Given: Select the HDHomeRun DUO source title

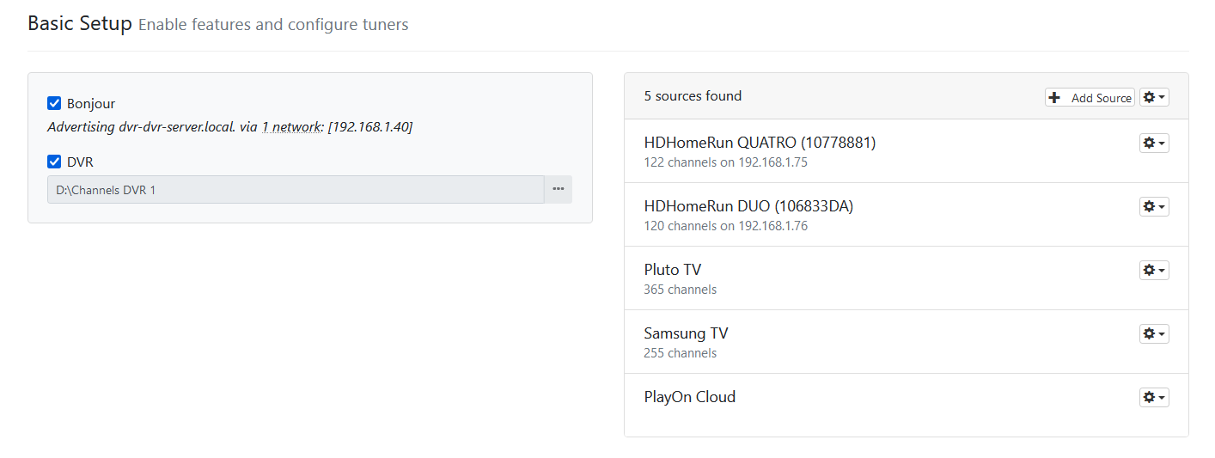Looking at the screenshot, I should click(748, 206).
